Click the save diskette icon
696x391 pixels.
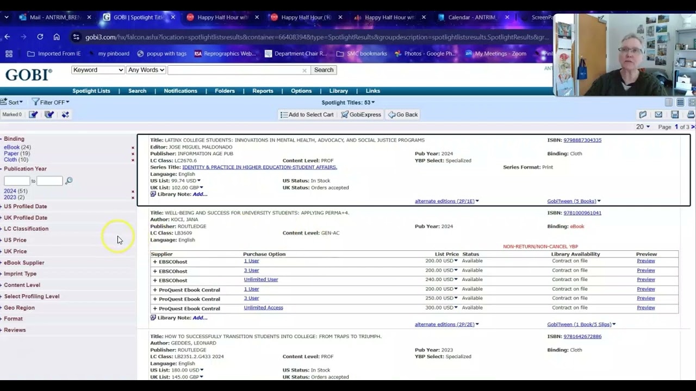pos(675,115)
